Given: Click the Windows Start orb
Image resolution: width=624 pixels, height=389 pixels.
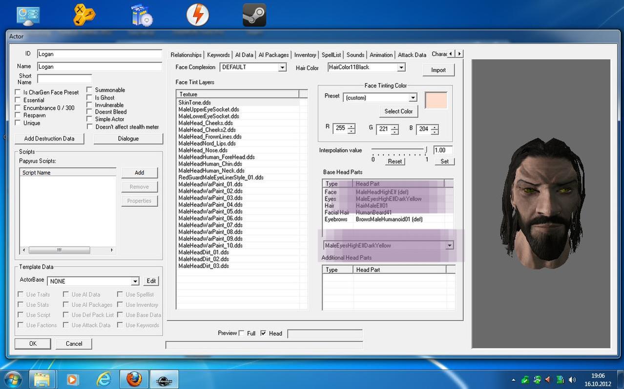Looking at the screenshot, I should pyautogui.click(x=13, y=379).
